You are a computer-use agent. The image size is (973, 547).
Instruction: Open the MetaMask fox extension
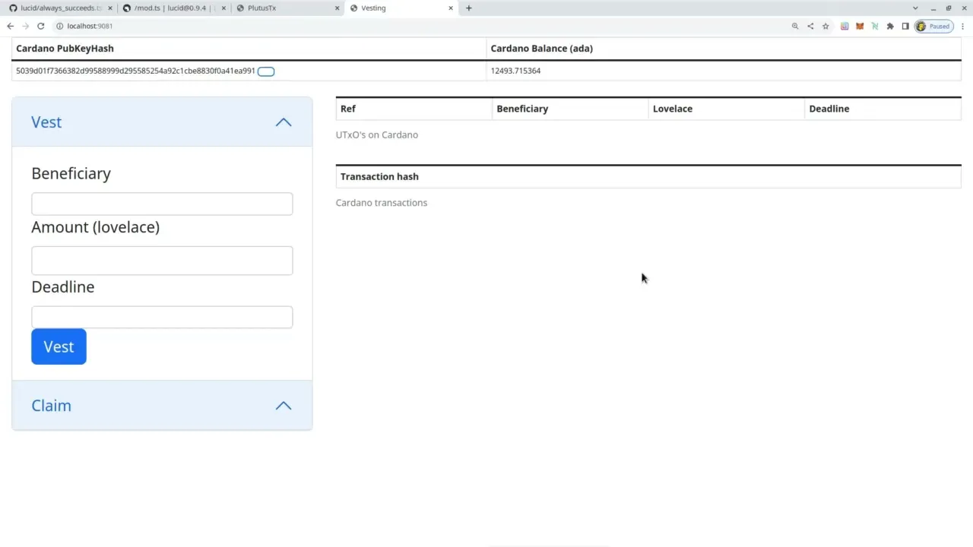coord(860,26)
